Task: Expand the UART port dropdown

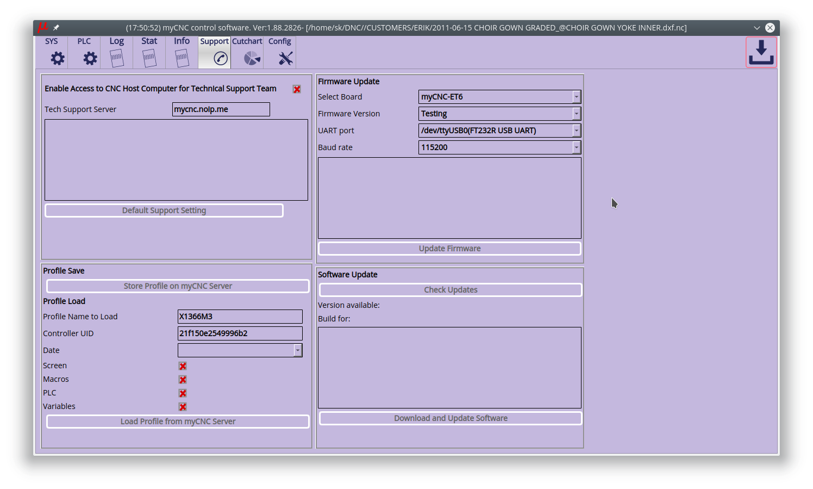Action: 576,131
